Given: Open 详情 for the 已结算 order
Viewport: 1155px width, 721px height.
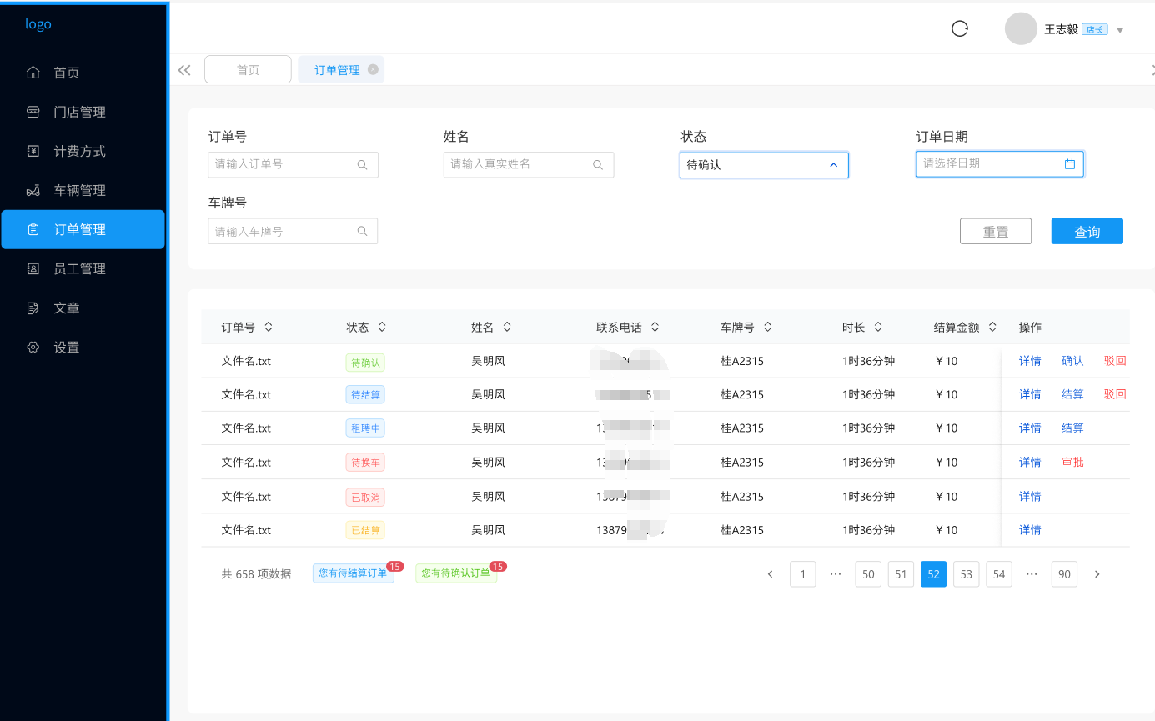Looking at the screenshot, I should (1030, 529).
